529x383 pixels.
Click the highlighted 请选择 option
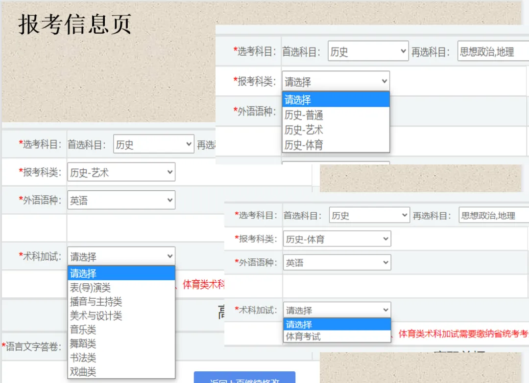pyautogui.click(x=121, y=274)
